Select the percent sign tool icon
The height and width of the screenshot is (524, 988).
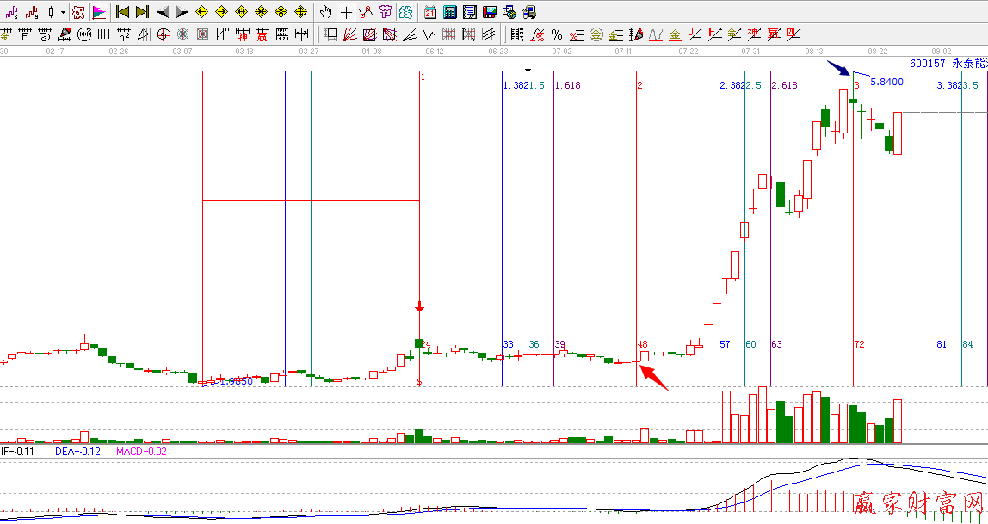point(557,34)
